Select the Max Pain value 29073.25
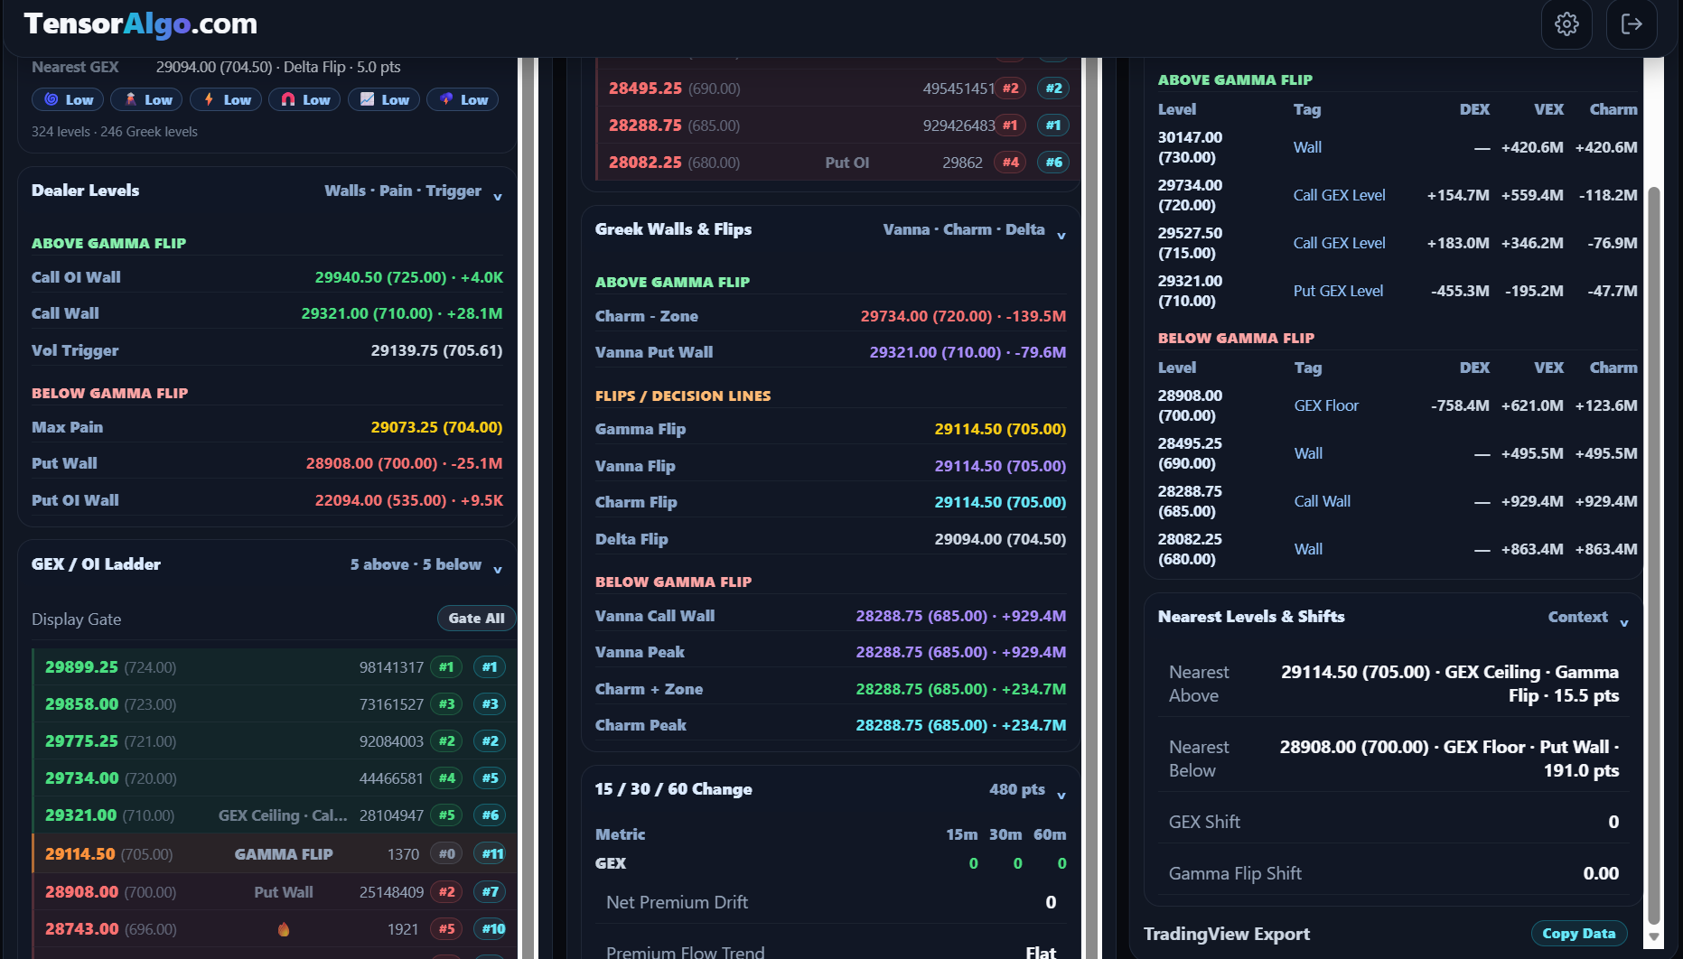 [437, 427]
